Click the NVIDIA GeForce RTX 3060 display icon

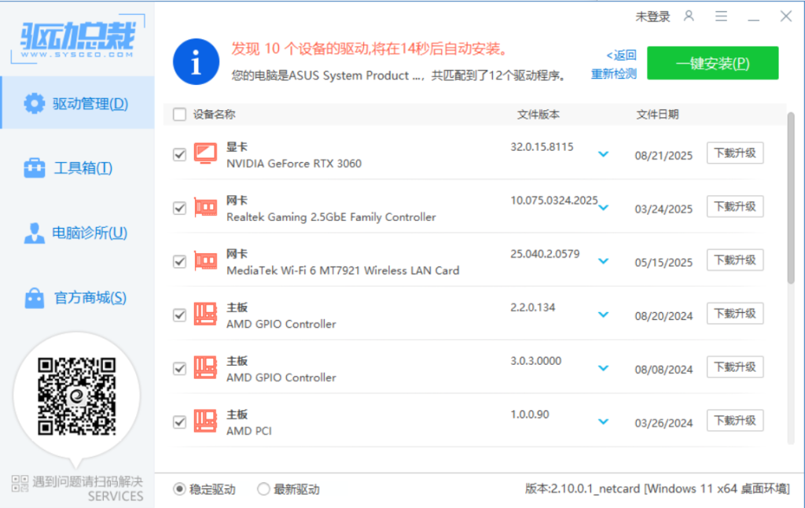point(205,153)
